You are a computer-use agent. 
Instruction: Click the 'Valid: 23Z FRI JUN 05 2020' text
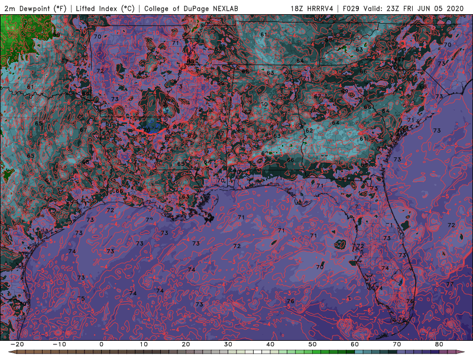[x=413, y=8]
